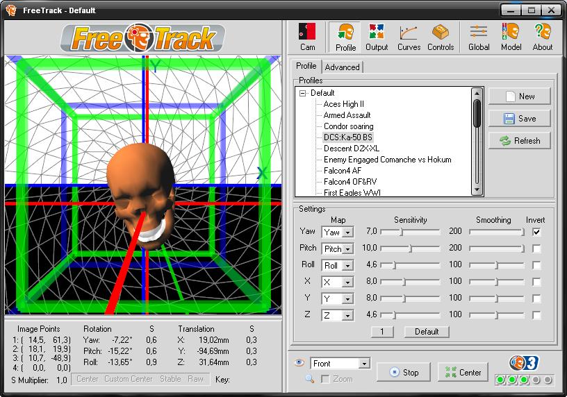Select the Condor soaring profile
The height and width of the screenshot is (397, 567).
click(x=348, y=126)
